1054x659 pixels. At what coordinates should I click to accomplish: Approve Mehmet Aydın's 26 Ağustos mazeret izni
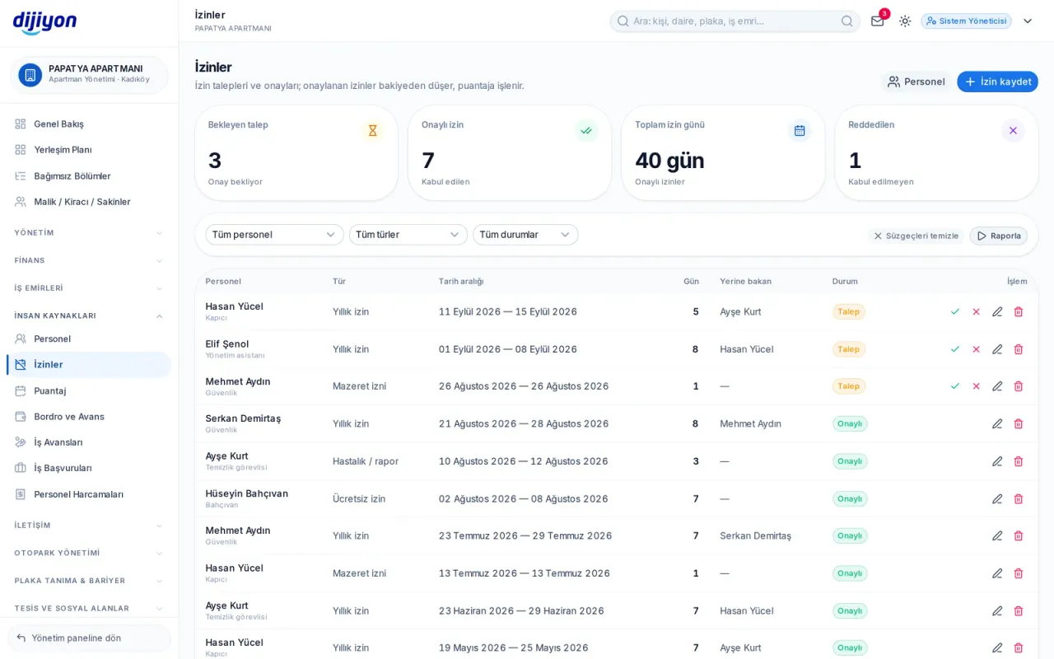[955, 386]
